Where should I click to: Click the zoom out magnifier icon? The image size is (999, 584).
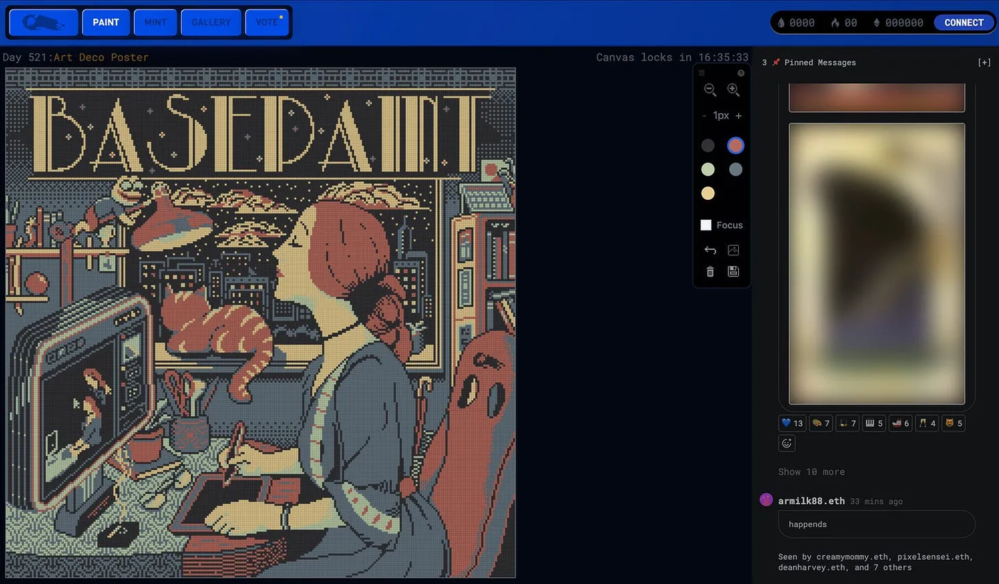pos(710,89)
